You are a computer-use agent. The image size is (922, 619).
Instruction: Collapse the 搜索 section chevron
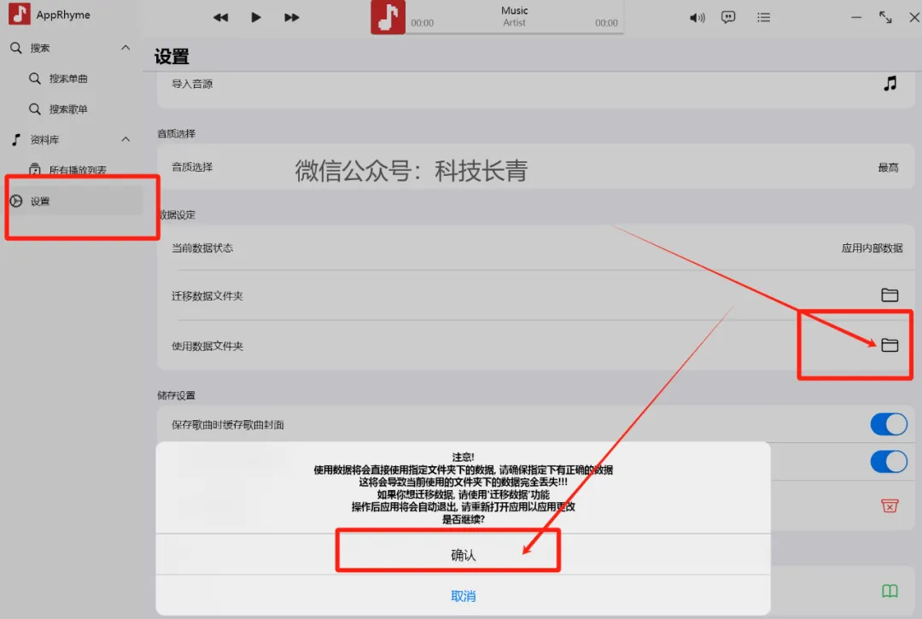coord(125,48)
